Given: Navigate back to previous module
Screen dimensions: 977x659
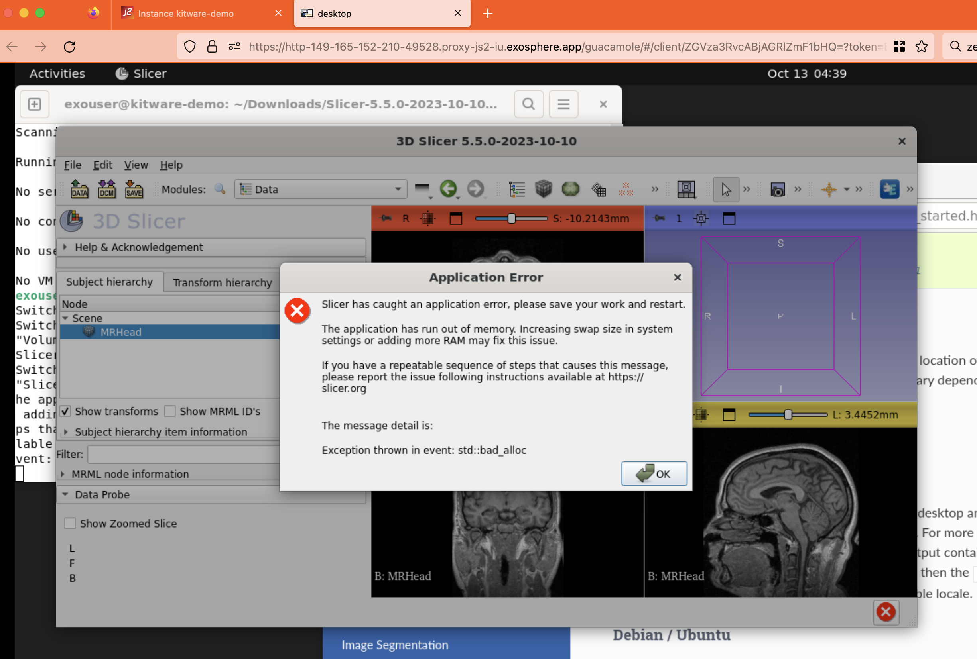Looking at the screenshot, I should pos(449,189).
